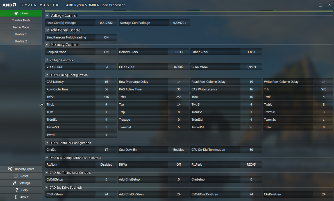This screenshot has width=334, height=201.
Task: Collapse CAD Bus Timing User Controls
Action: [x=47, y=173]
